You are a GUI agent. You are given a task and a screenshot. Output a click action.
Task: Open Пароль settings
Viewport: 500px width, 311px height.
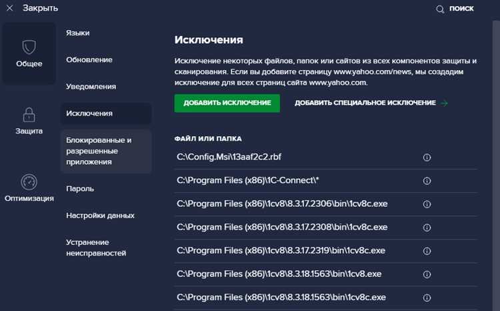click(80, 189)
